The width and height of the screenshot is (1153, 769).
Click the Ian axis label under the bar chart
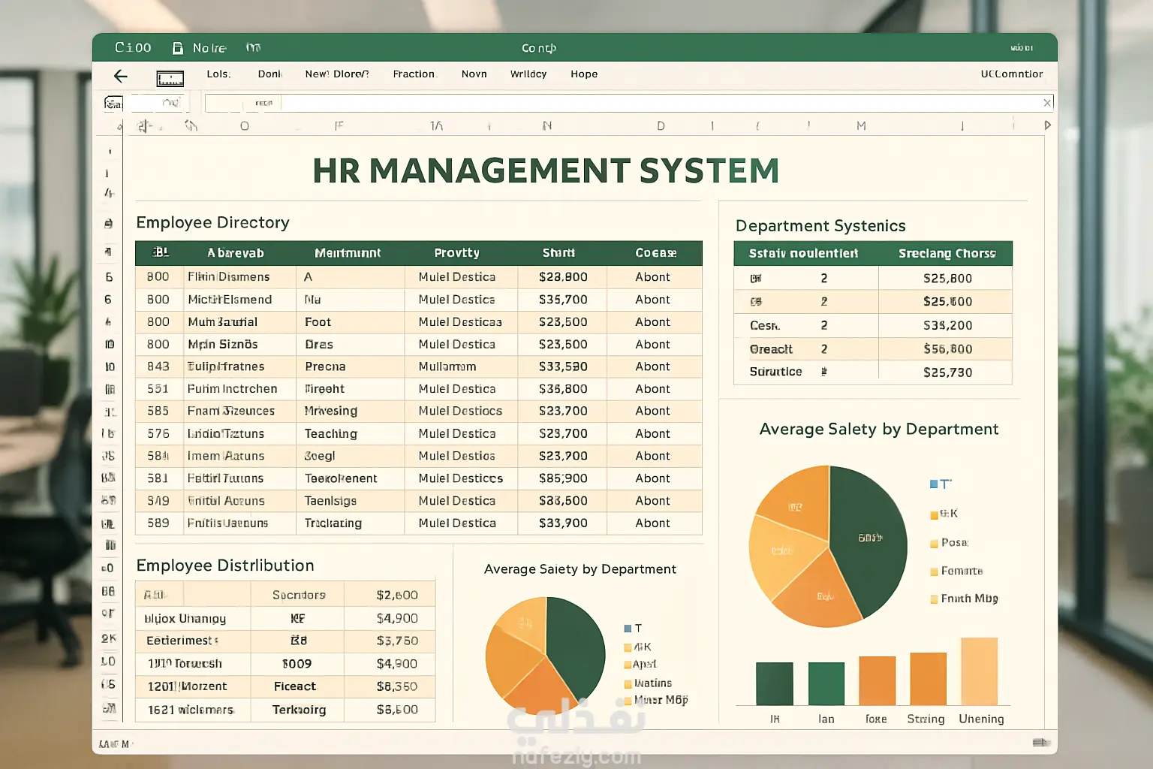click(826, 719)
